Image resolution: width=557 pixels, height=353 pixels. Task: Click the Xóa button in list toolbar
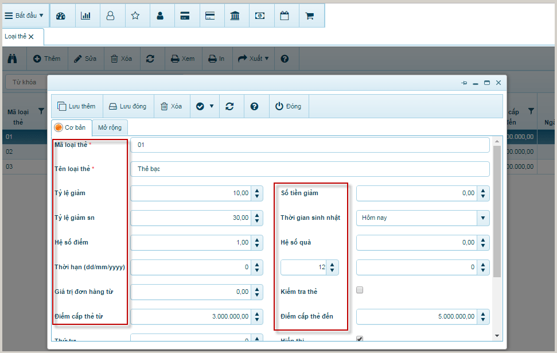point(122,59)
